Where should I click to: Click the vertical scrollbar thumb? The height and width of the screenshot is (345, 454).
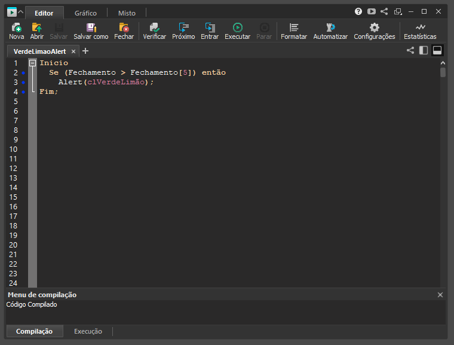[x=443, y=72]
